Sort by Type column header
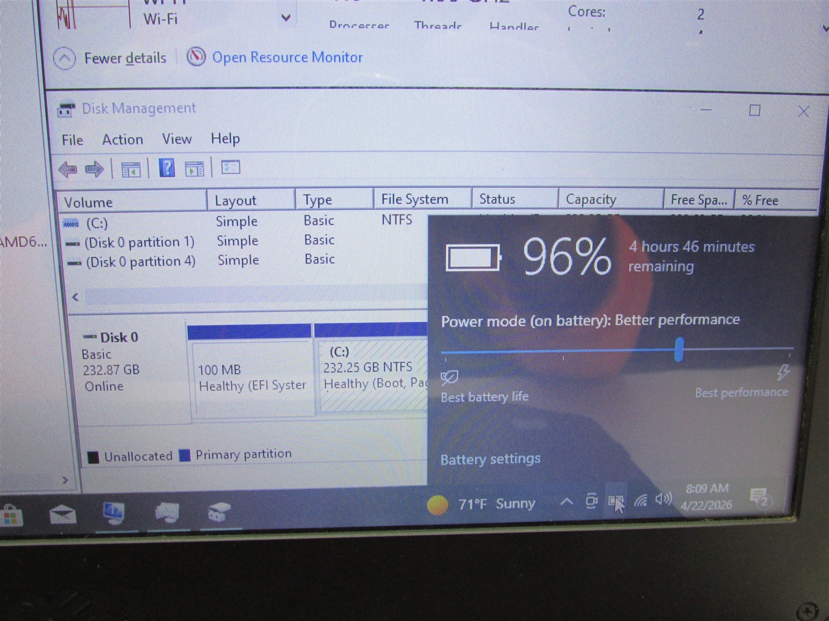 pos(335,199)
